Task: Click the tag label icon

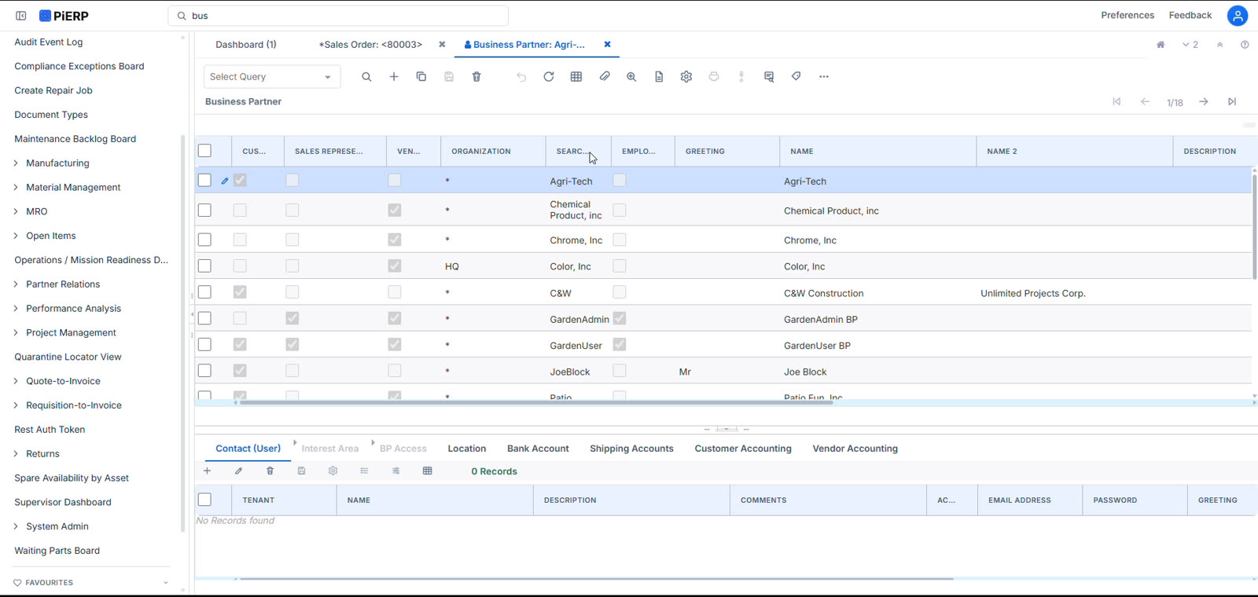Action: click(x=796, y=77)
